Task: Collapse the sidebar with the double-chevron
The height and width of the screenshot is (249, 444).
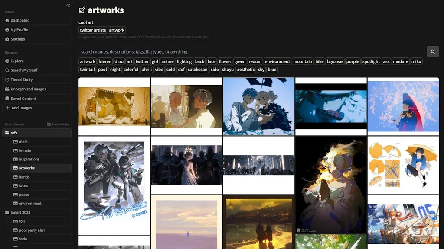Action: pos(68,5)
